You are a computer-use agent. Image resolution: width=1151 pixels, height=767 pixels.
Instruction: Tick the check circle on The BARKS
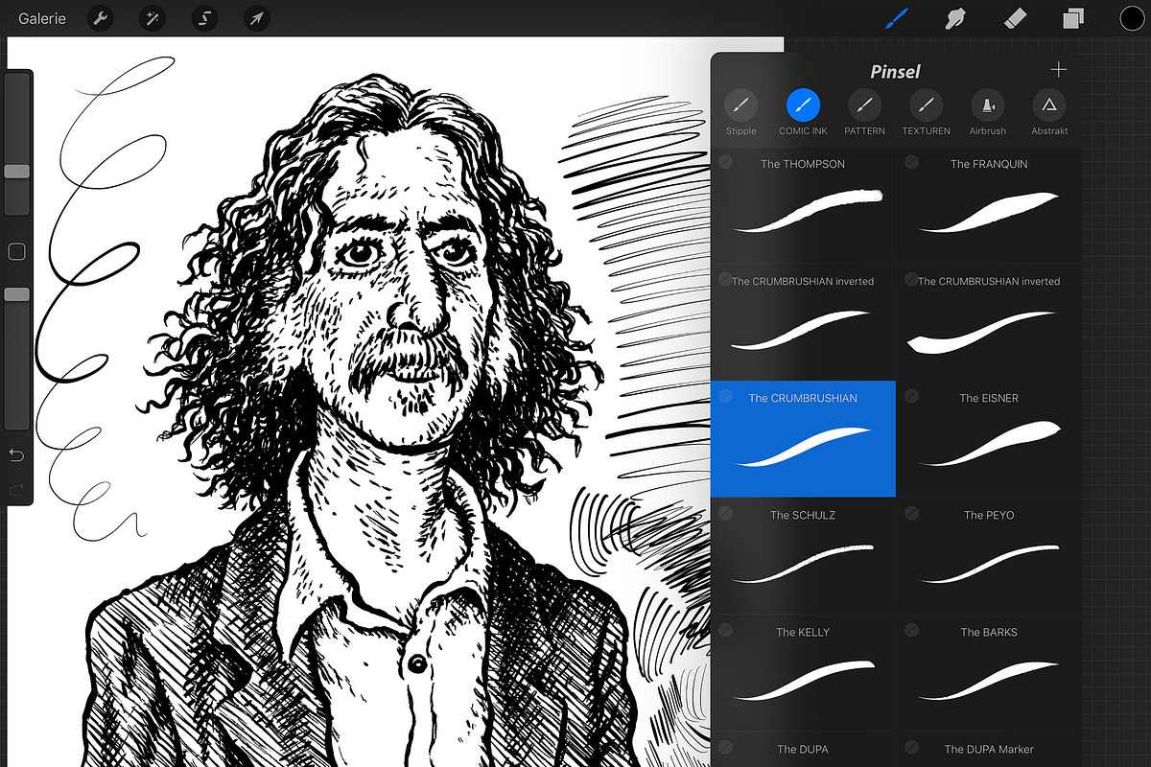click(911, 630)
